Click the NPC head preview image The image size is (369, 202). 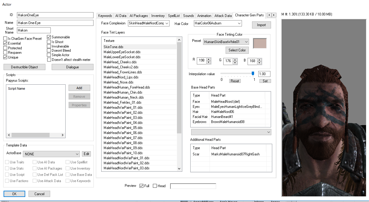tap(324, 108)
